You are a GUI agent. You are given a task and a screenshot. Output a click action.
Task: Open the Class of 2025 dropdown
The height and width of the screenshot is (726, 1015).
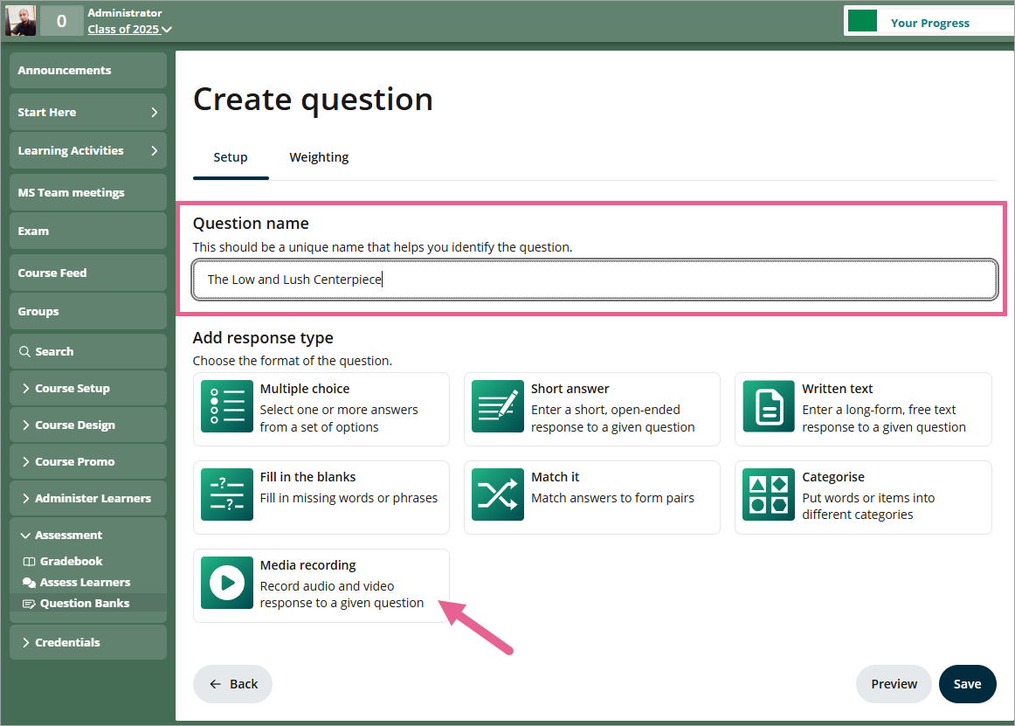[129, 29]
